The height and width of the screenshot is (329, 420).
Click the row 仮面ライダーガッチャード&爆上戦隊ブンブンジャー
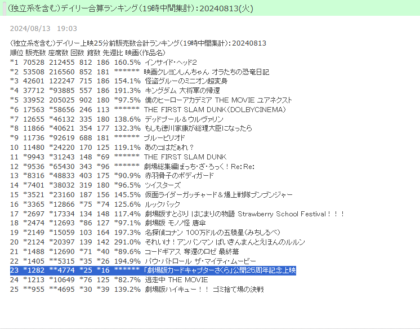(151, 194)
